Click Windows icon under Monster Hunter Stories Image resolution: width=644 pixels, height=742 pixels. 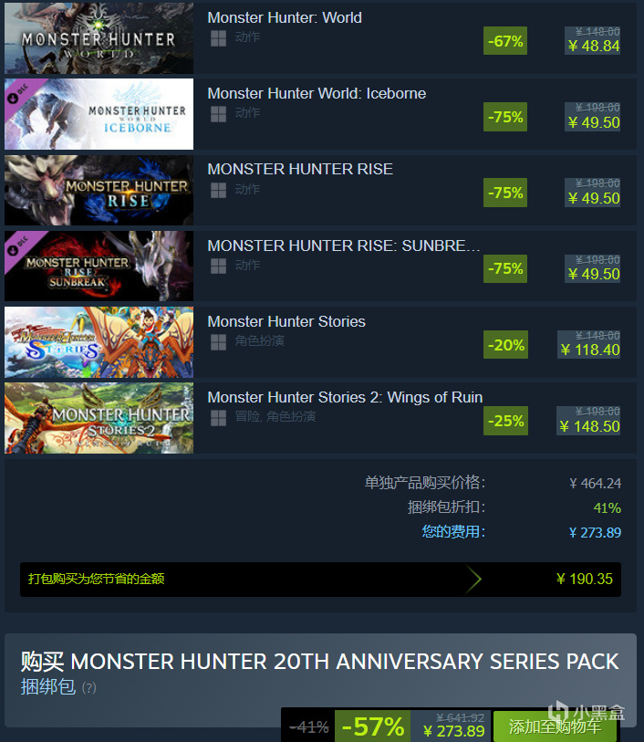click(x=218, y=342)
